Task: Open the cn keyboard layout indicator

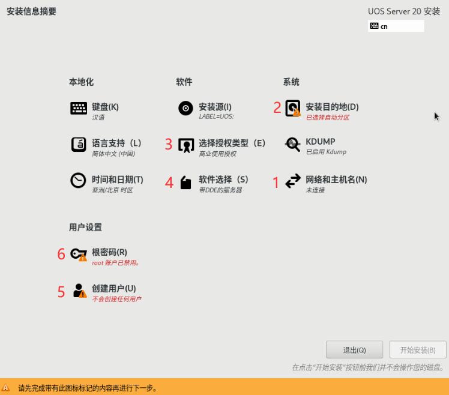Action: point(396,26)
